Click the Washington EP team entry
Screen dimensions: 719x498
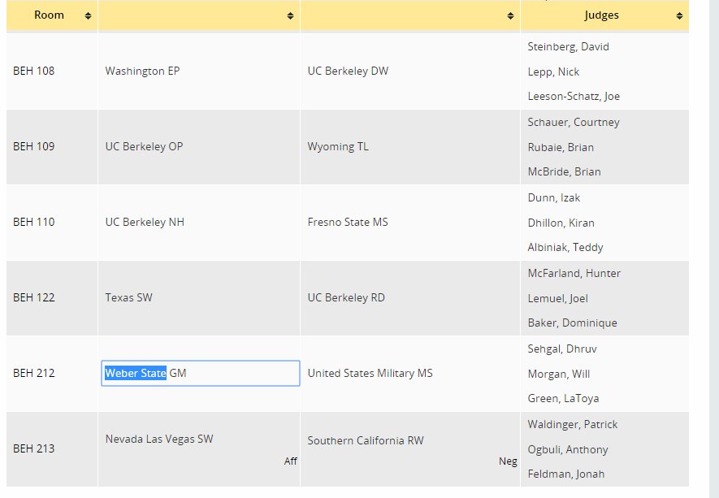click(142, 71)
